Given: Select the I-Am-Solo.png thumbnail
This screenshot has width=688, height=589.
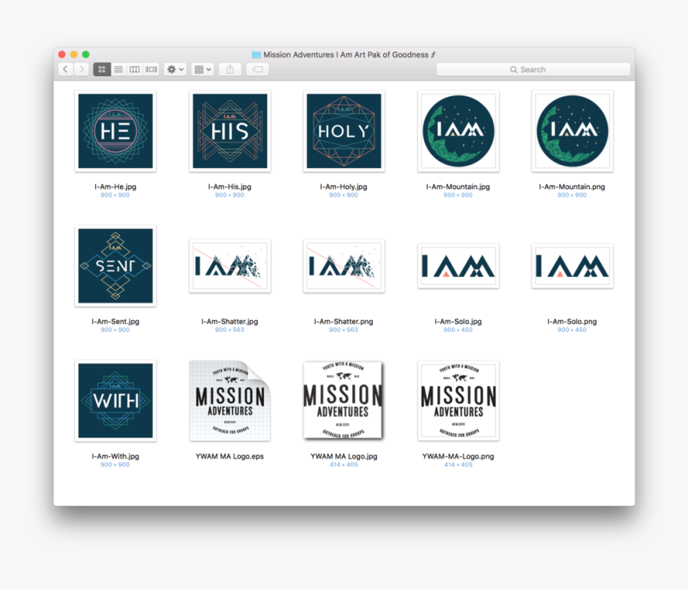Looking at the screenshot, I should pyautogui.click(x=573, y=266).
